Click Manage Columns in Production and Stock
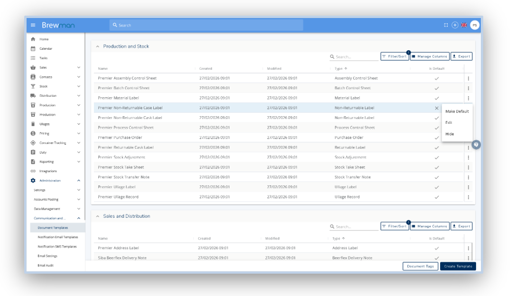 (x=429, y=56)
